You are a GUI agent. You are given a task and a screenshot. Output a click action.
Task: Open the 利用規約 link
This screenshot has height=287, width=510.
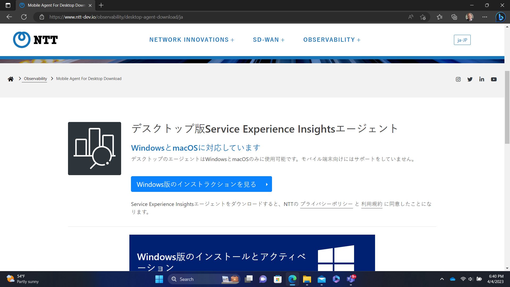372,204
